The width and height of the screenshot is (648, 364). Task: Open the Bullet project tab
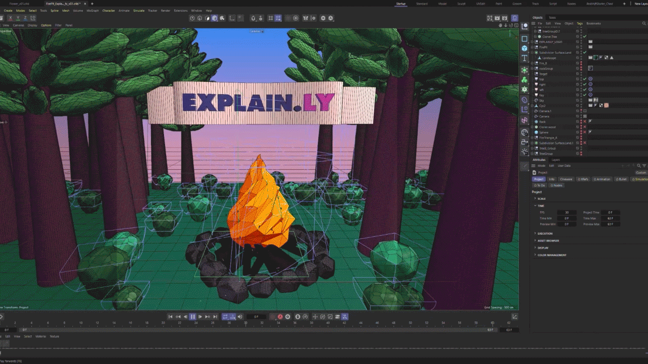tap(621, 179)
